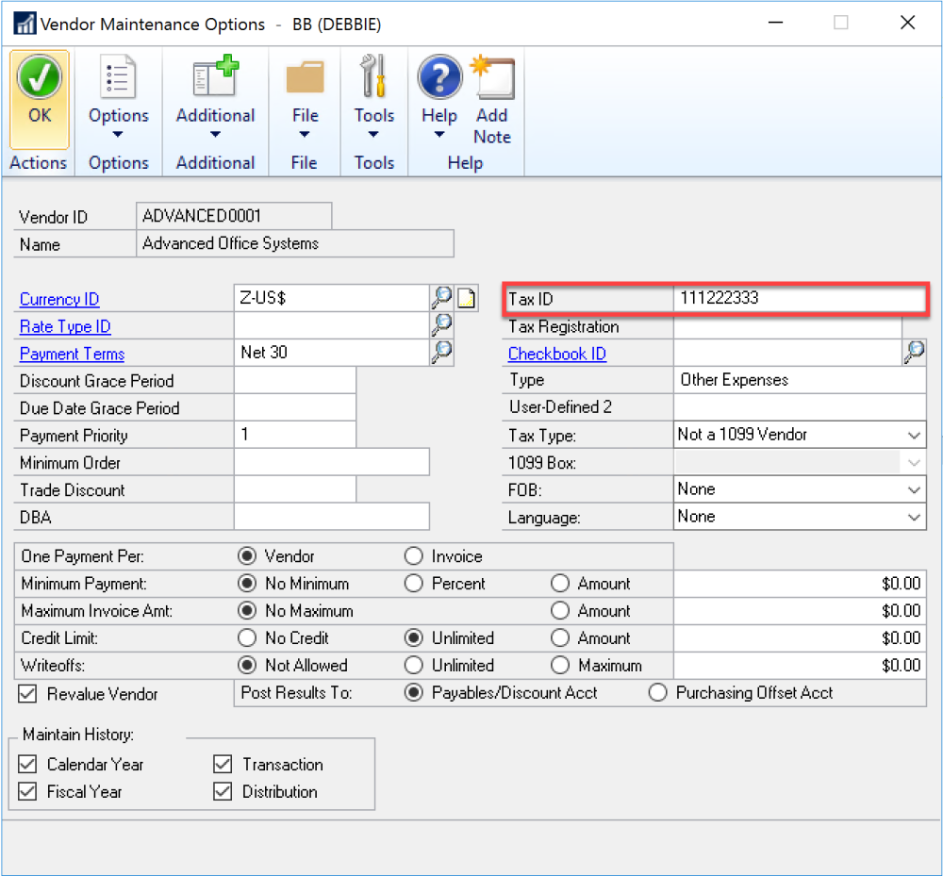Viewport: 943px width, 876px height.
Task: Choose Purchasing Offset Acct radio option
Action: click(658, 693)
